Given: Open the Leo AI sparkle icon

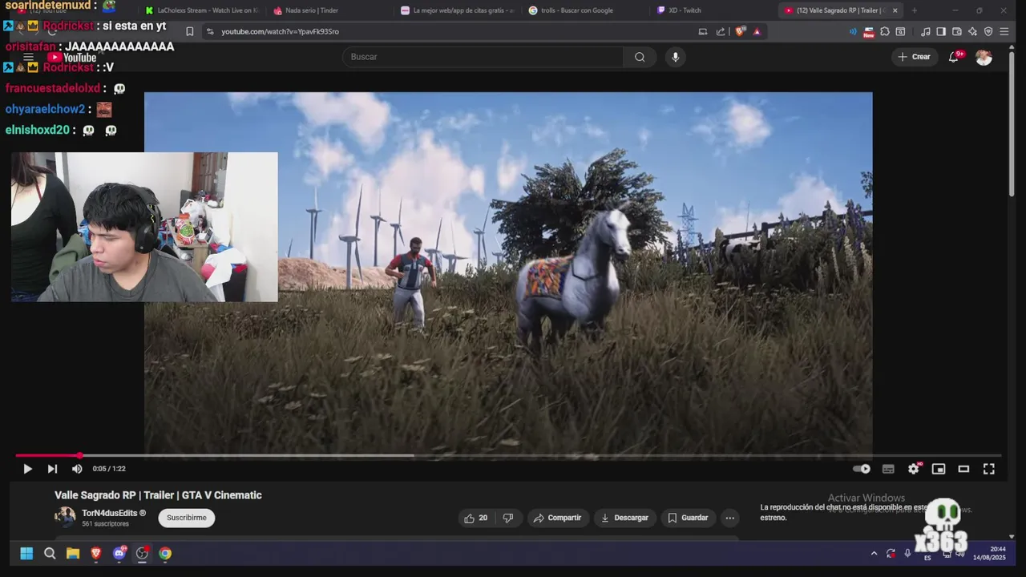Looking at the screenshot, I should click(972, 31).
